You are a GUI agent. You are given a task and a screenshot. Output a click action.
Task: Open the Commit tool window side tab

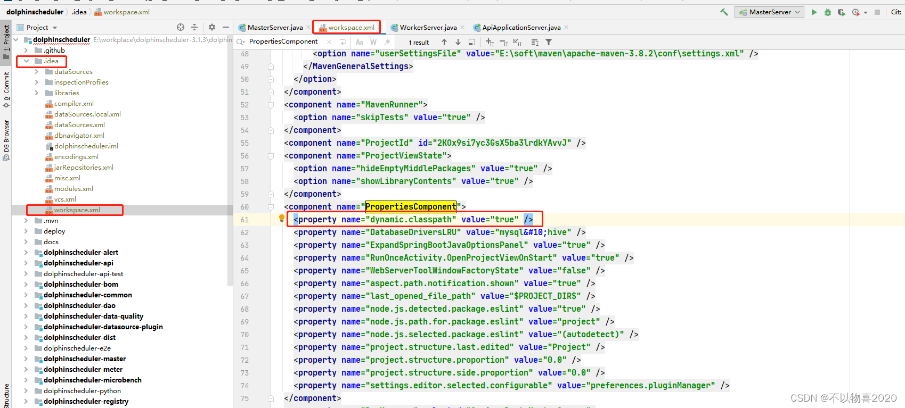click(6, 89)
